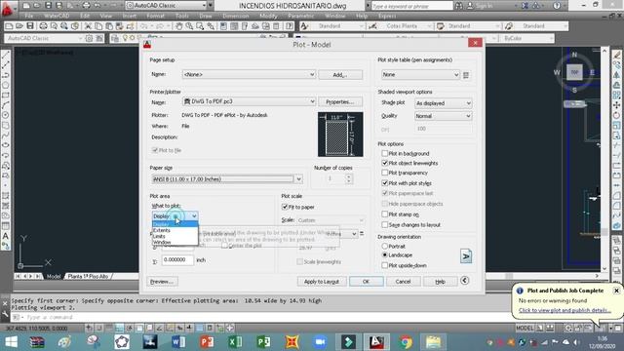Open Excel from the Windows taskbar
The width and height of the screenshot is (624, 351).
pyautogui.click(x=235, y=342)
